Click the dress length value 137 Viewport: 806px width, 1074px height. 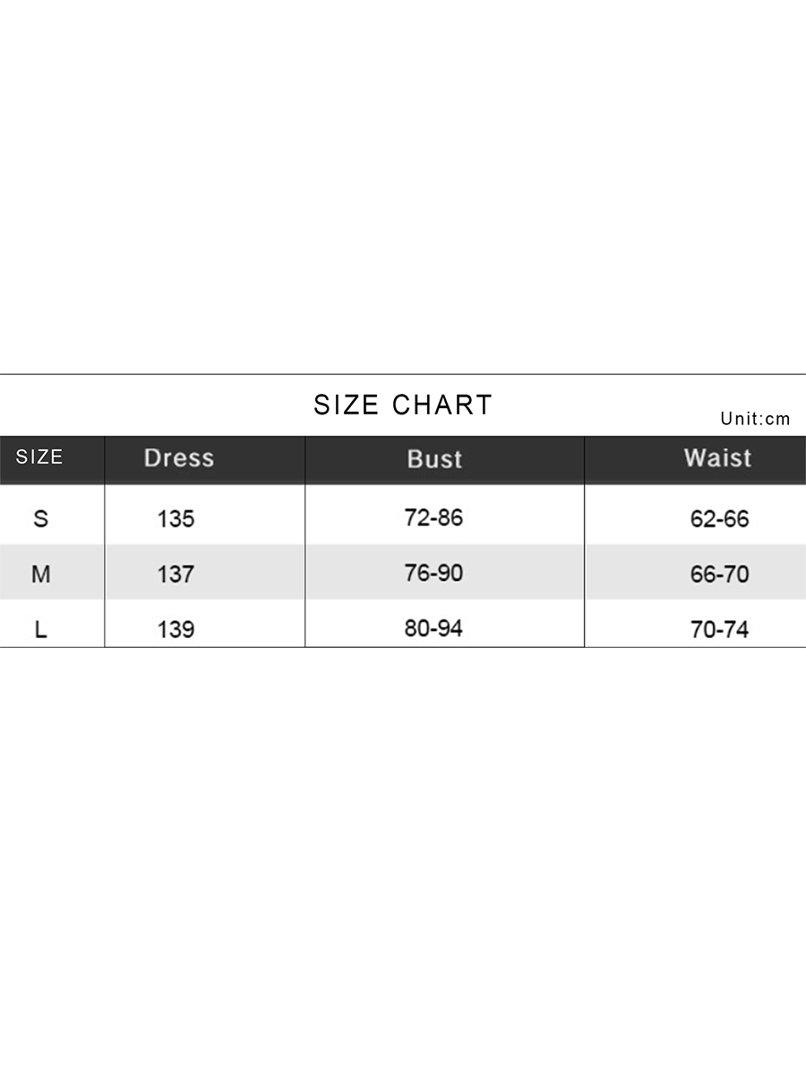[176, 575]
